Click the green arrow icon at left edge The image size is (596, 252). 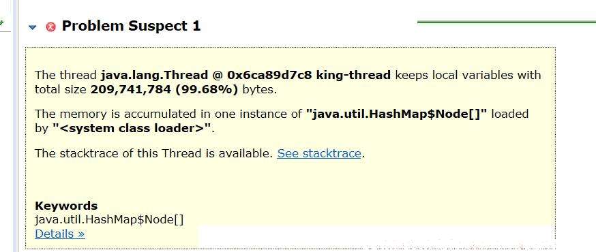pos(1,23)
